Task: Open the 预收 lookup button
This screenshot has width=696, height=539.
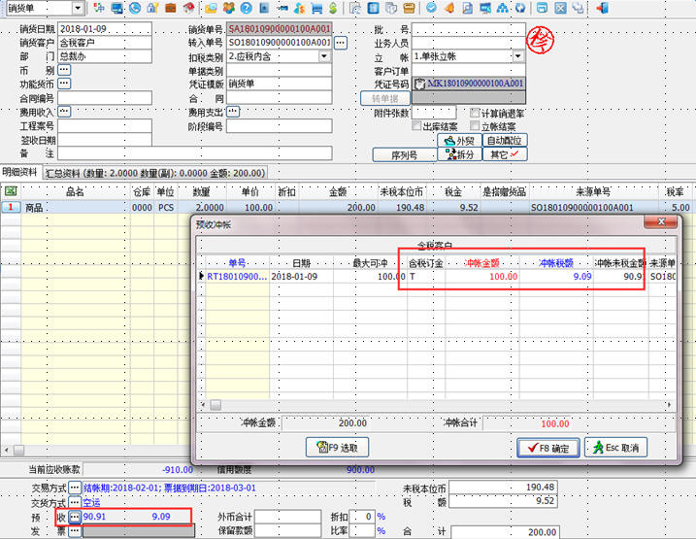Action: [x=75, y=517]
